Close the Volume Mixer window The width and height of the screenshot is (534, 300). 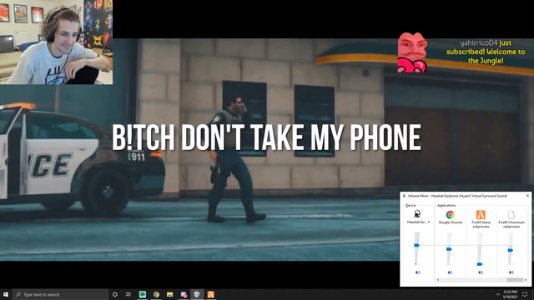(x=527, y=196)
